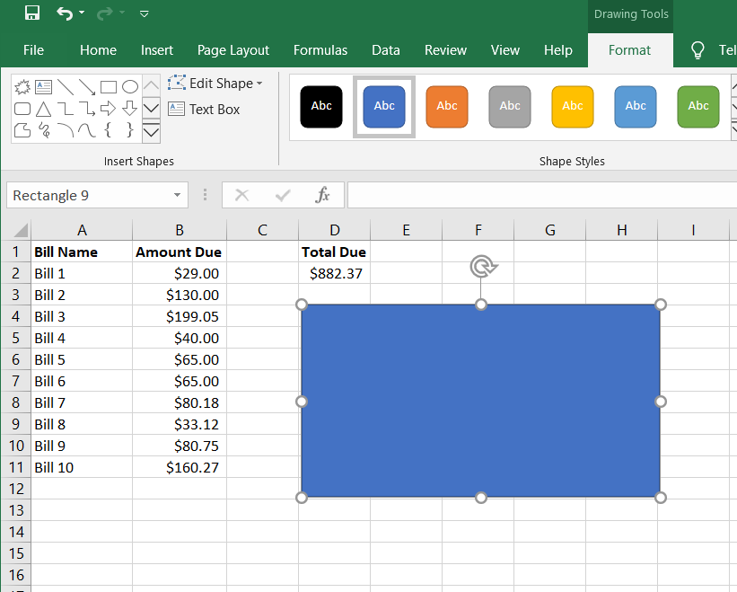Expand the Name Box dropdown arrow
This screenshot has height=592, width=737.
point(177,195)
